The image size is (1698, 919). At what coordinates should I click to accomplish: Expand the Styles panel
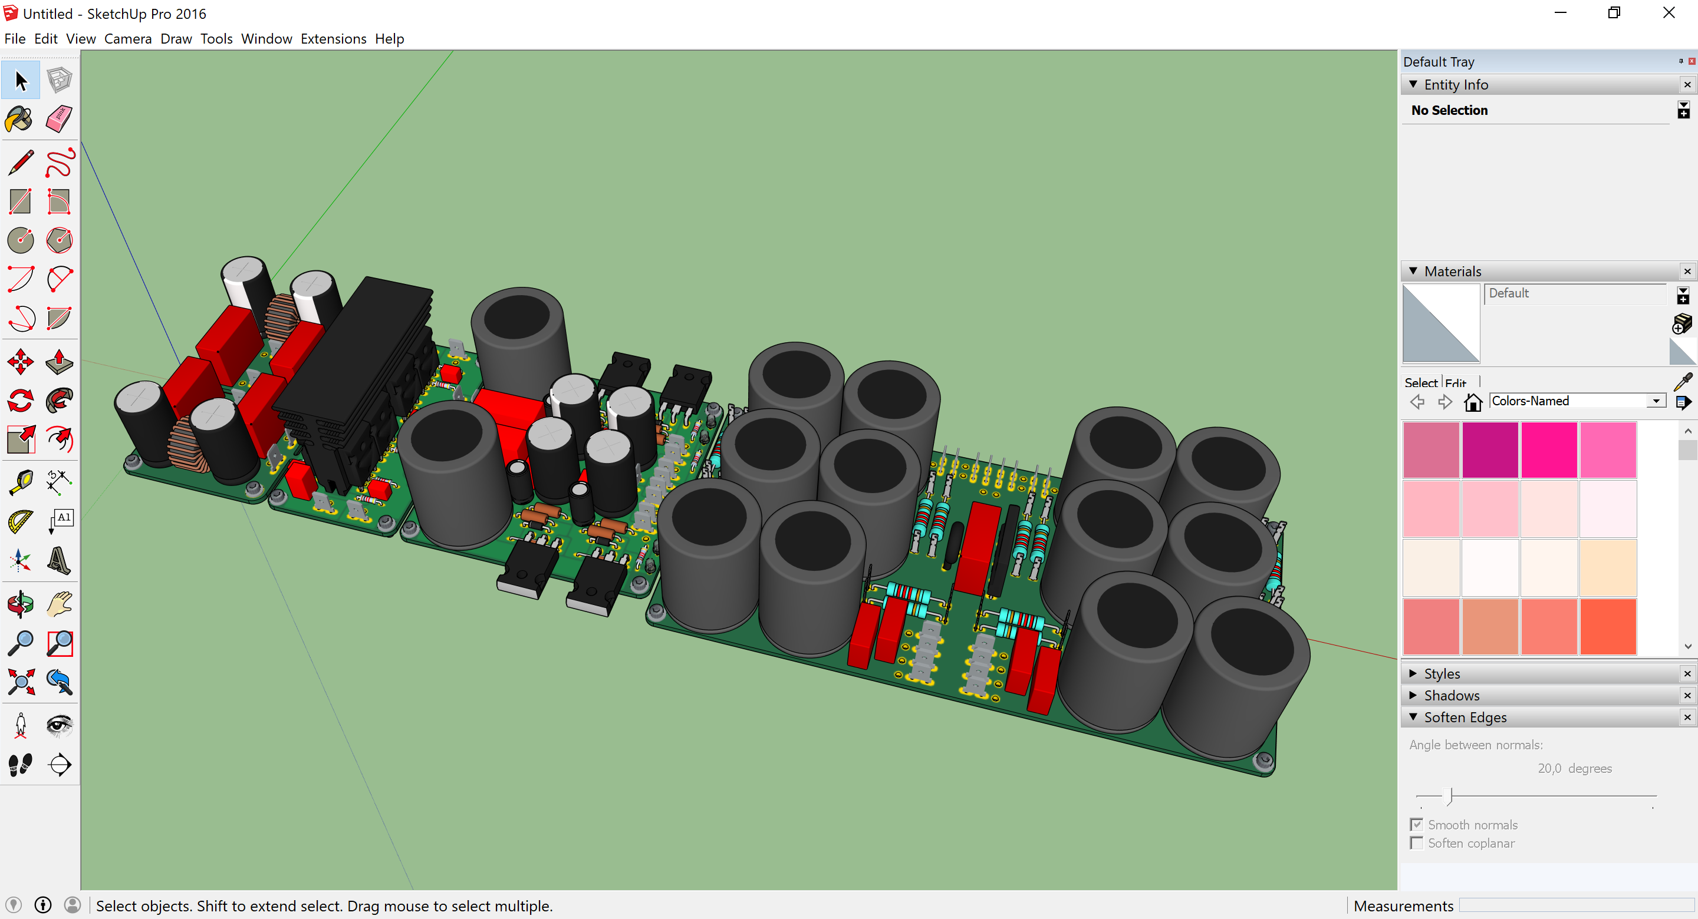point(1413,673)
